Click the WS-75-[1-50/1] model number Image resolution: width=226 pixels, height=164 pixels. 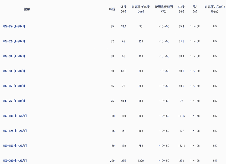click(14, 101)
